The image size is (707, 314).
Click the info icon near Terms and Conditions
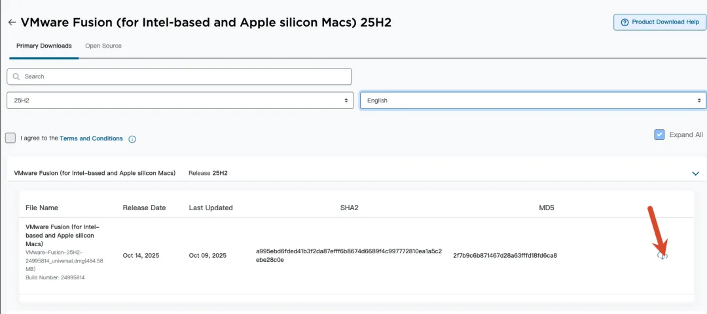pyautogui.click(x=132, y=139)
